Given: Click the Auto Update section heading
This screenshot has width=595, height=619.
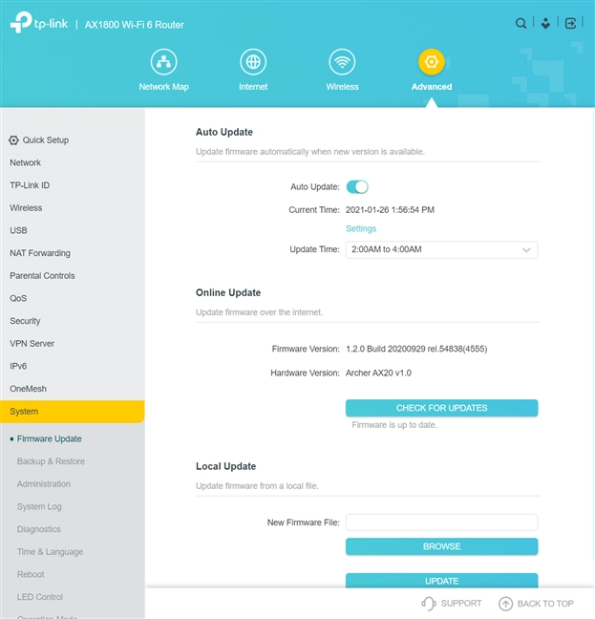Looking at the screenshot, I should 224,132.
